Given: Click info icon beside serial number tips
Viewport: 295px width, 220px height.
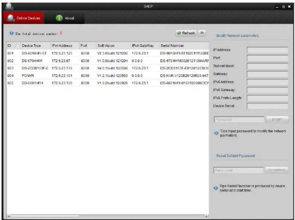Looking at the screenshot, I should (216, 188).
